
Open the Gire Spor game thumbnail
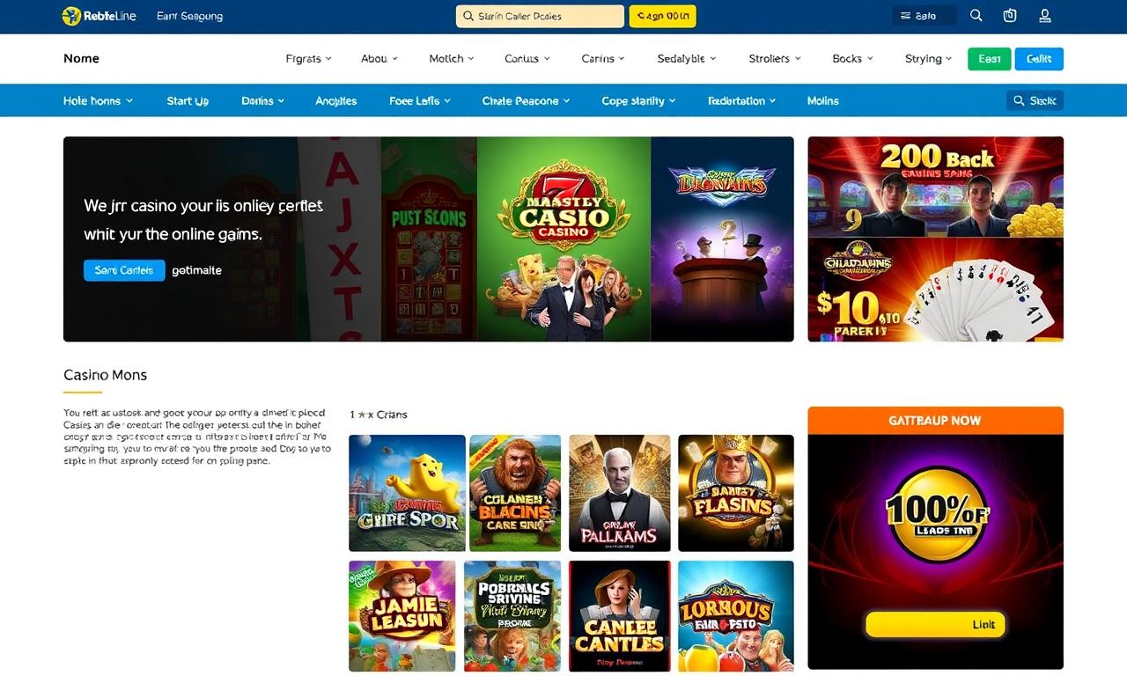[407, 493]
